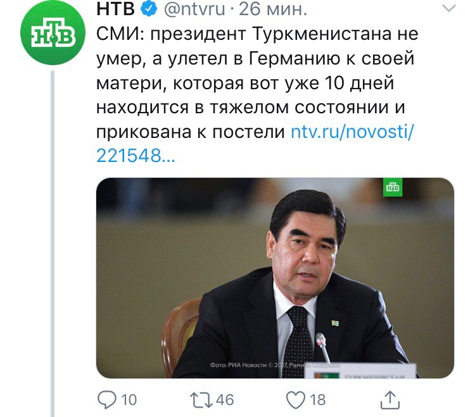Viewport: 475px width, 417px height.
Task: Open the attached press photo
Action: tap(275, 278)
